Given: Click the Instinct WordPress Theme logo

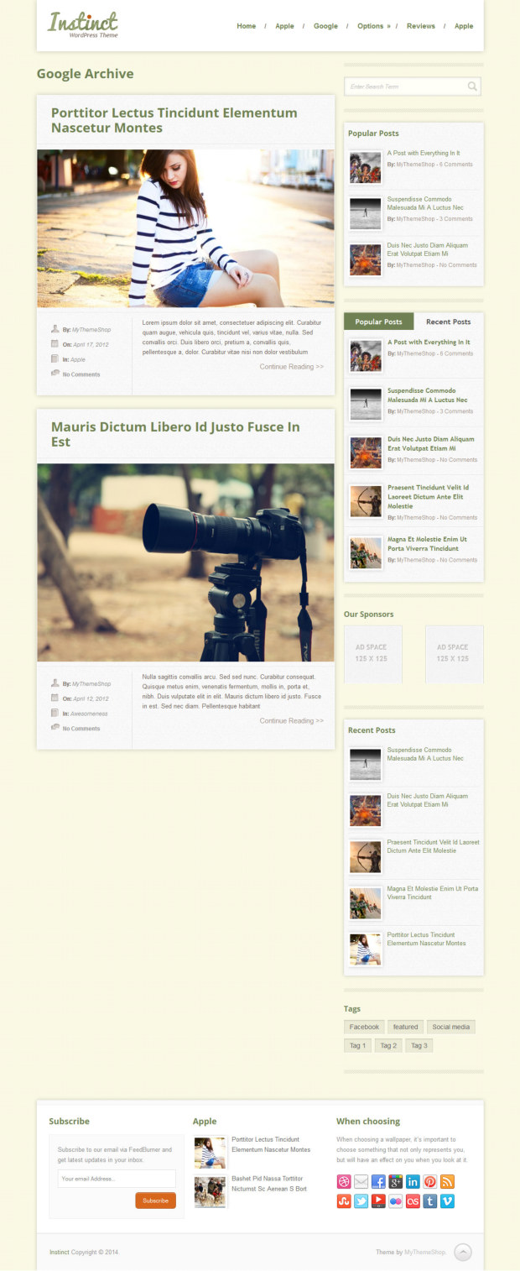Looking at the screenshot, I should 83,24.
